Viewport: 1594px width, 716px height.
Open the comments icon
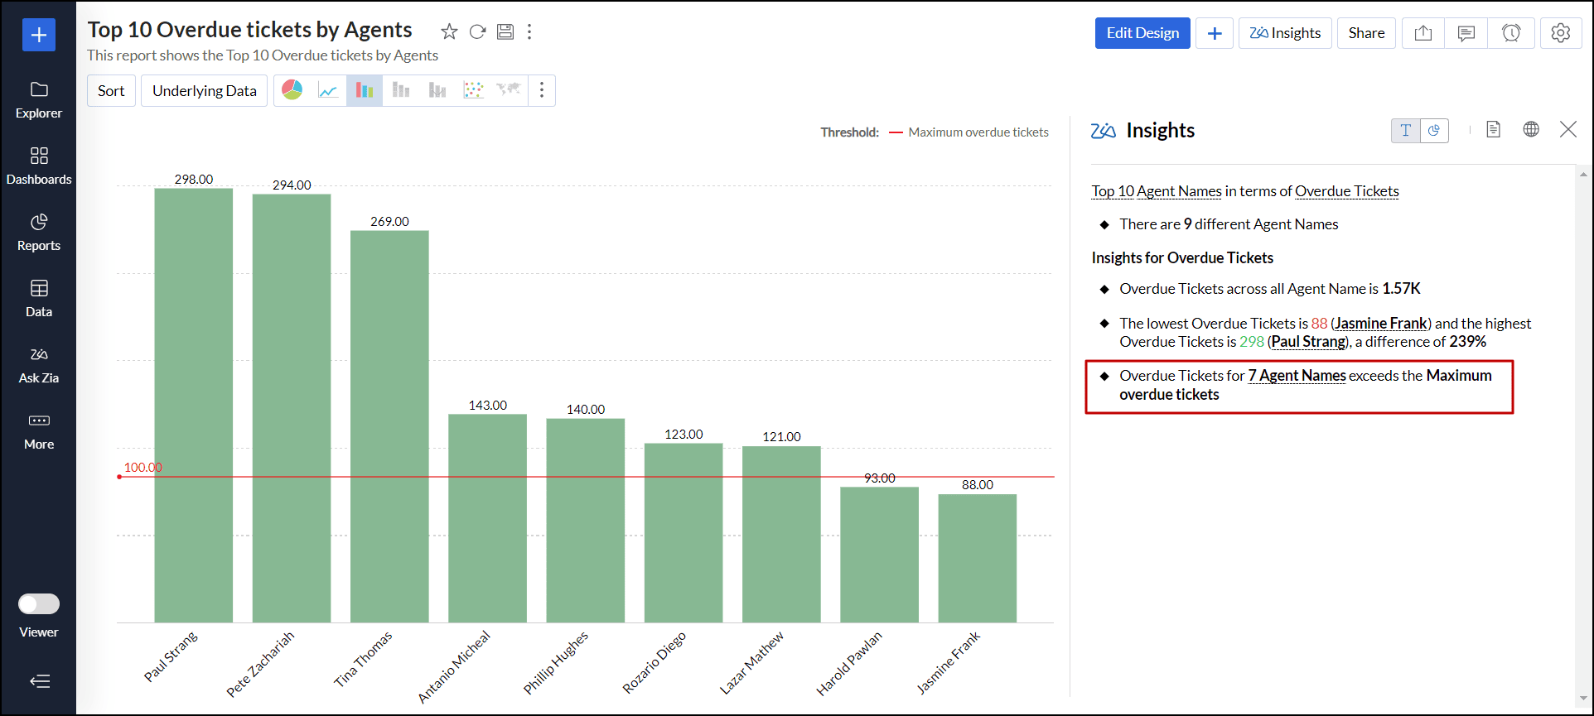pos(1466,33)
